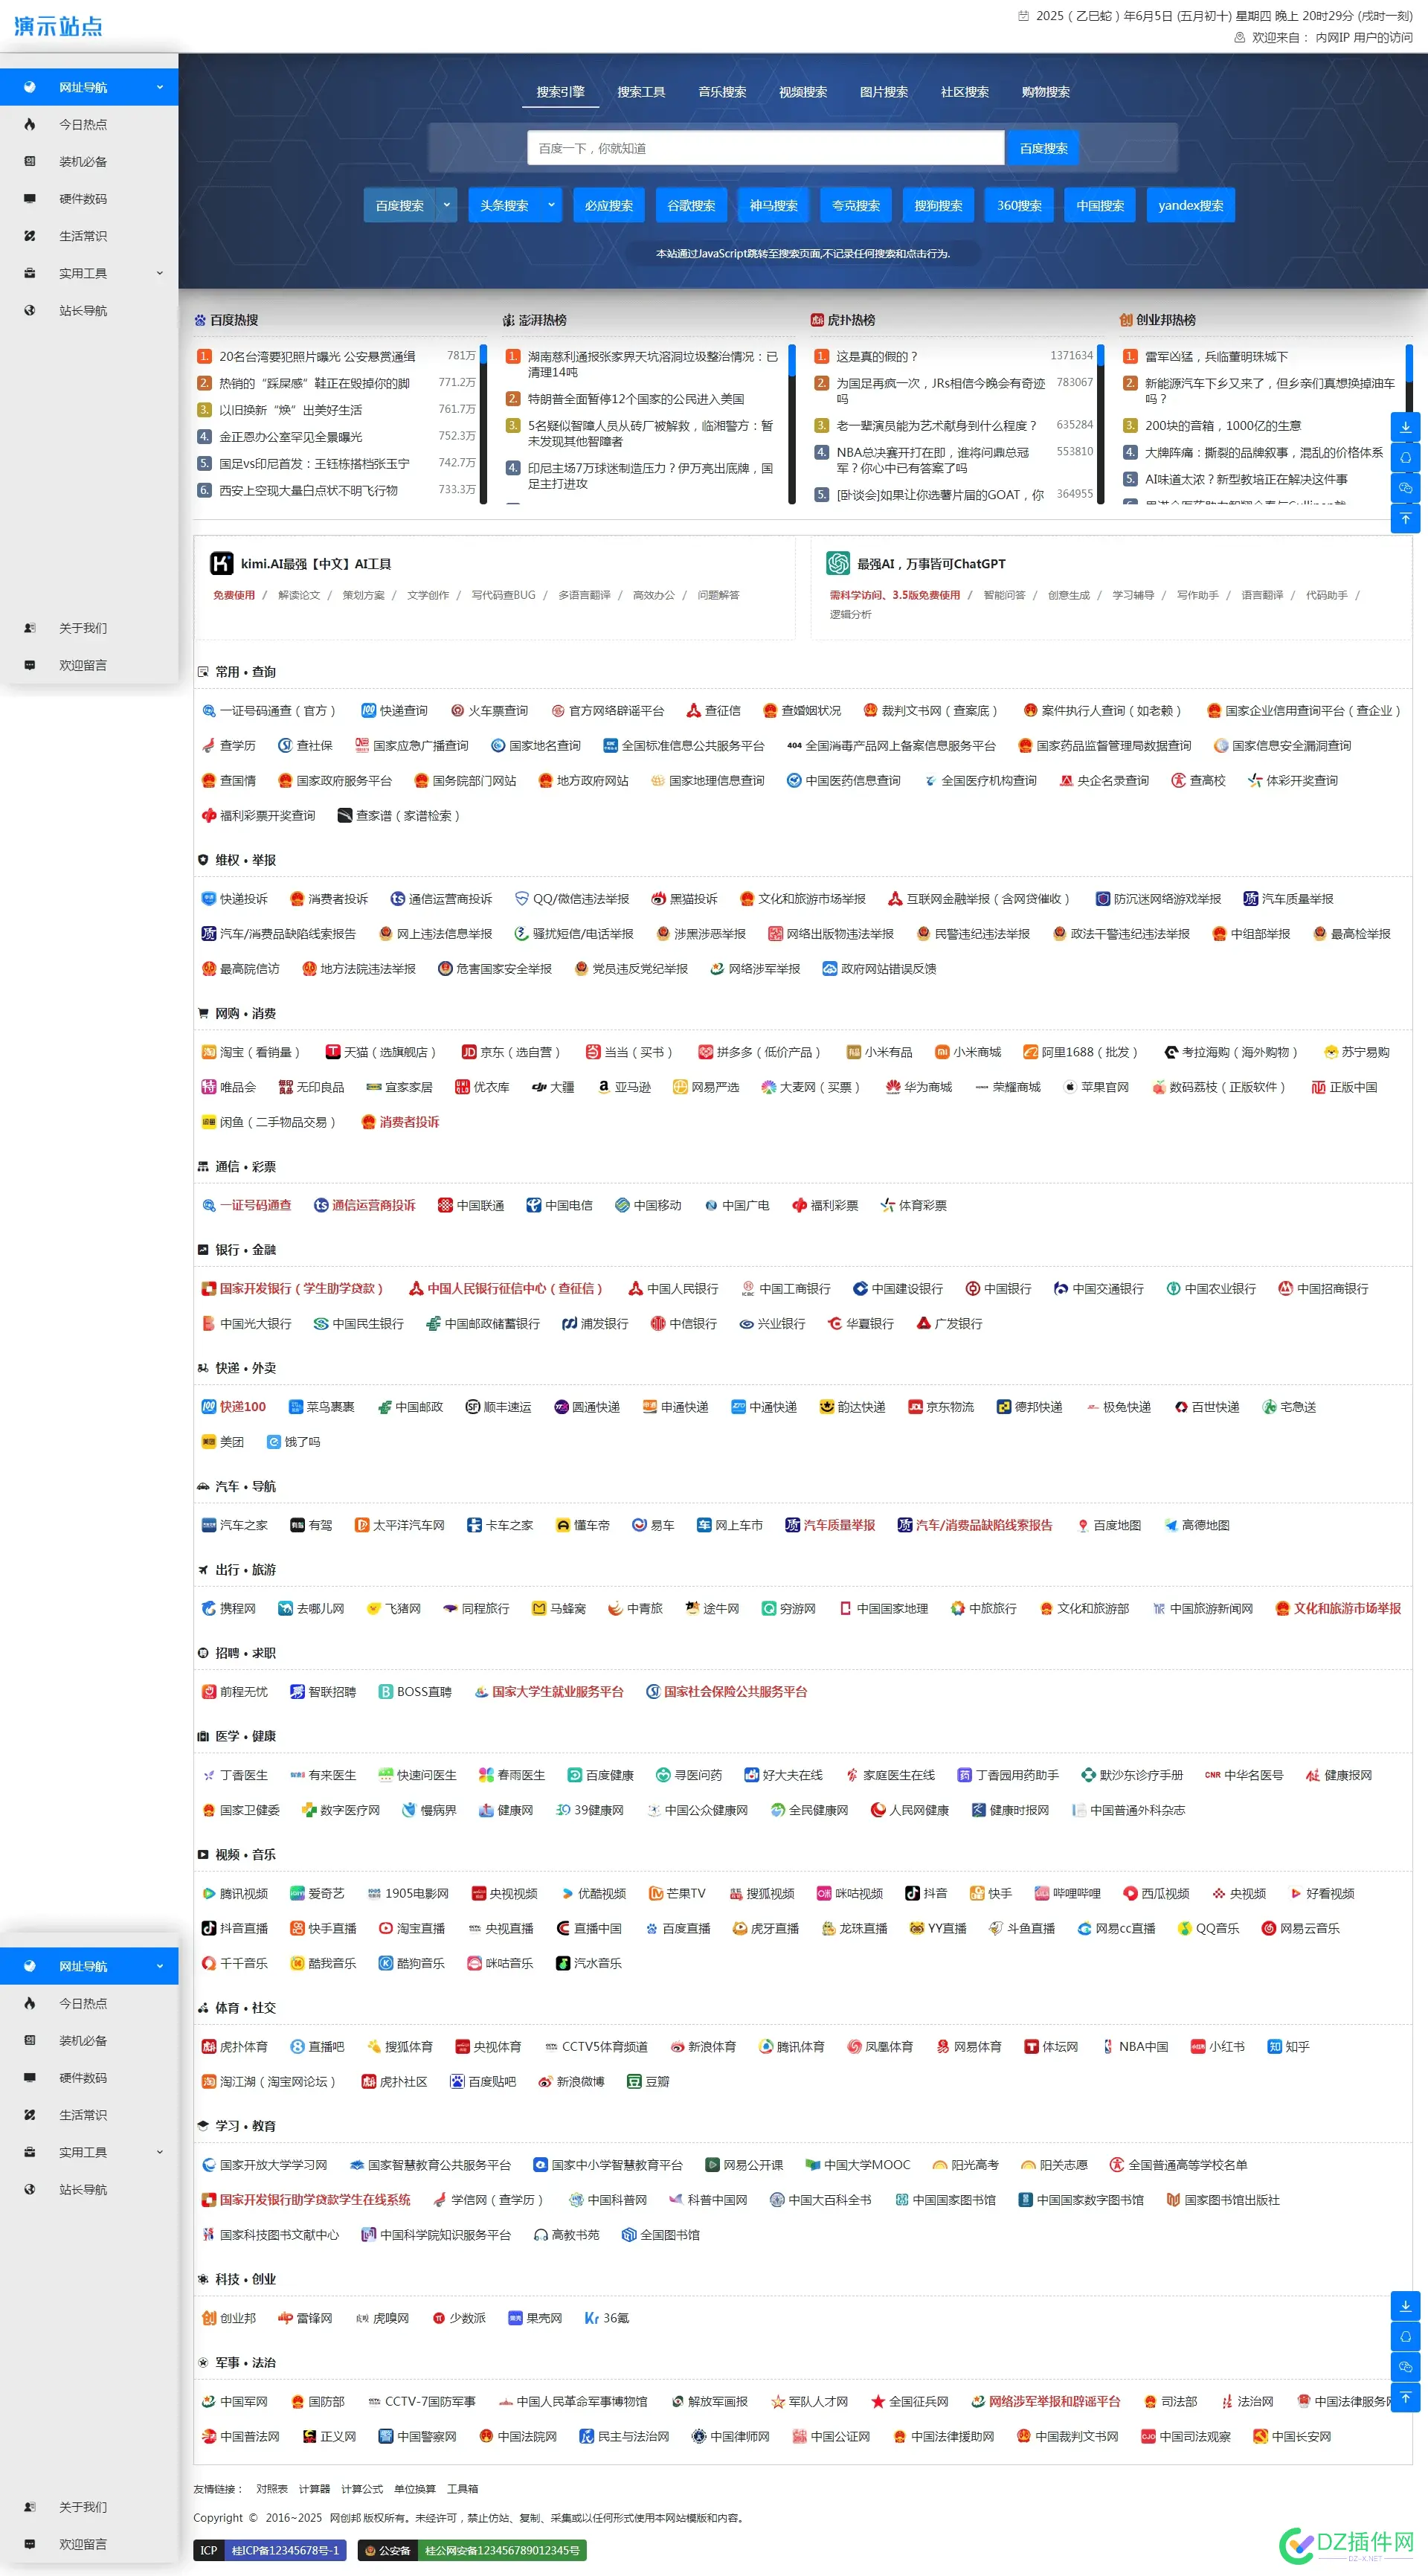The image size is (1428, 2576).
Task: Click the QQ penguin icon in upper floating bar
Action: [1405, 457]
